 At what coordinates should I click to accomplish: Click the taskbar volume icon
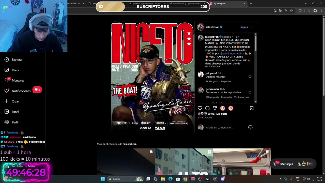[x=308, y=179]
